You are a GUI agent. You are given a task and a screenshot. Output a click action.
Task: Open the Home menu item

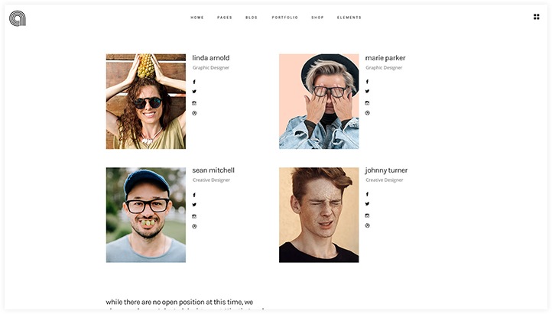pos(197,18)
